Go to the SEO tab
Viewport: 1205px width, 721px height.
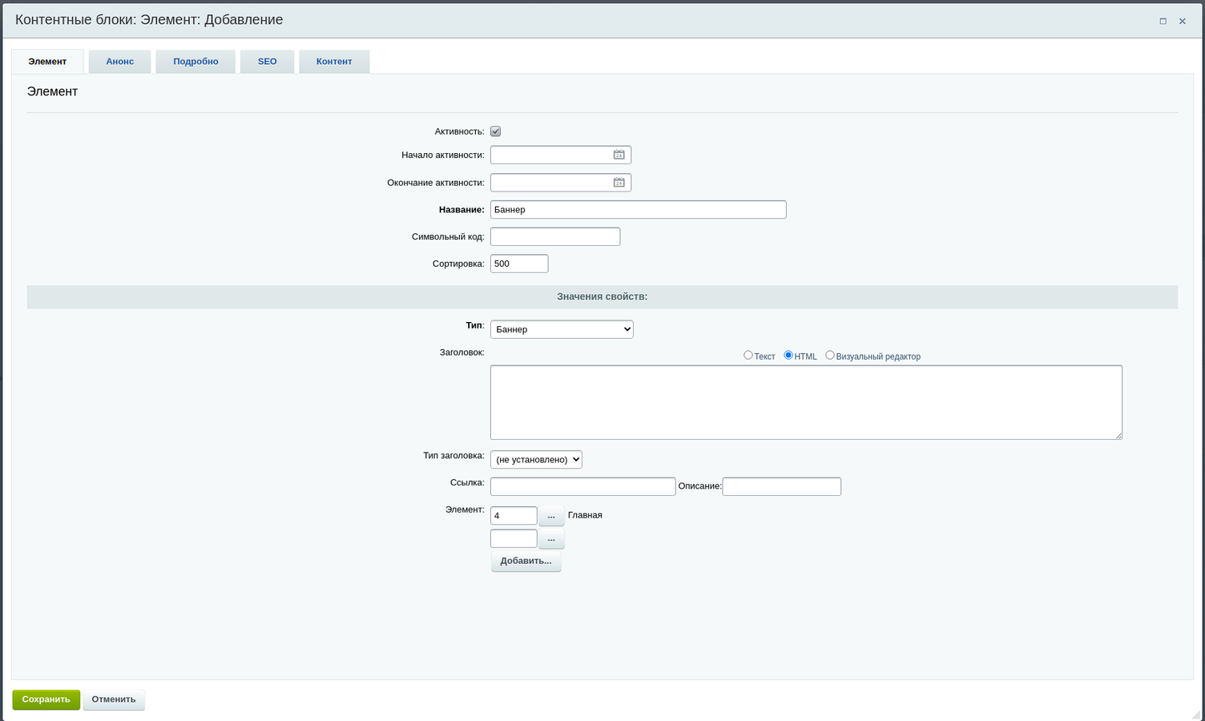[x=267, y=62]
